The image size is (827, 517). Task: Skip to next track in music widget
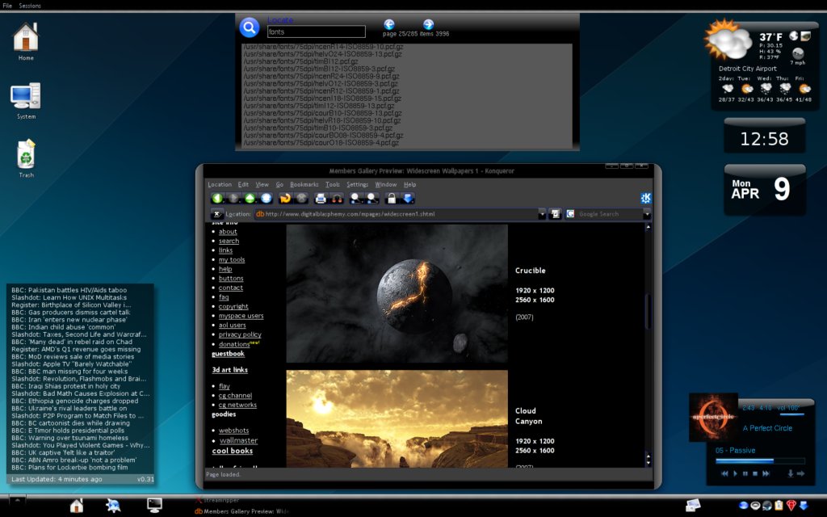(x=766, y=473)
